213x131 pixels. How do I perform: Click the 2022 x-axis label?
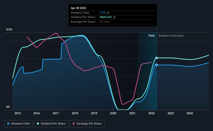[x=152, y=113]
